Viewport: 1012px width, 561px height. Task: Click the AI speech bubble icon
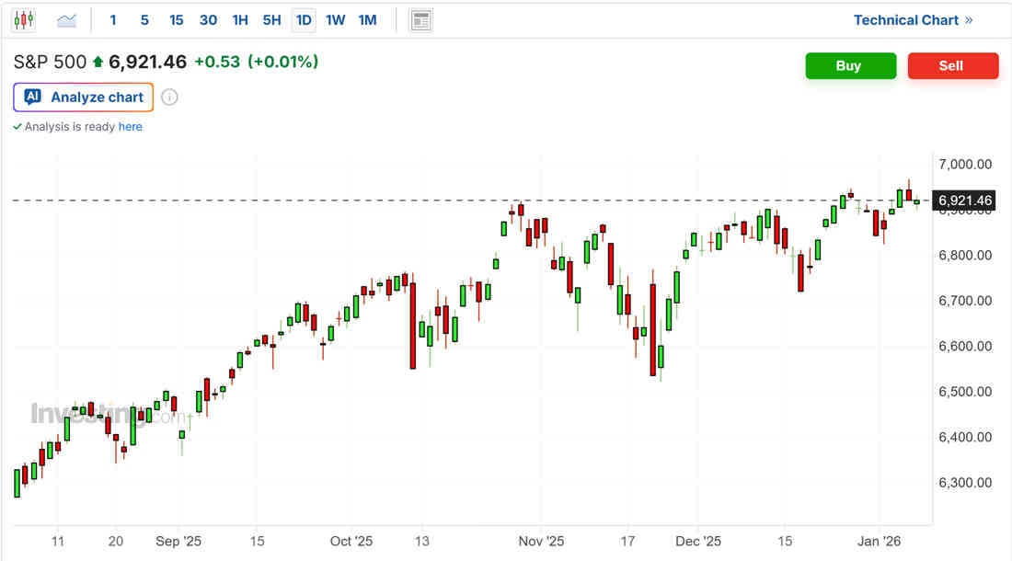[33, 97]
